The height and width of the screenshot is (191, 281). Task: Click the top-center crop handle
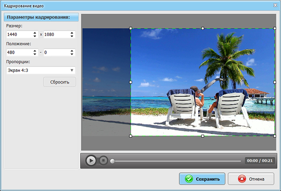click(202, 28)
